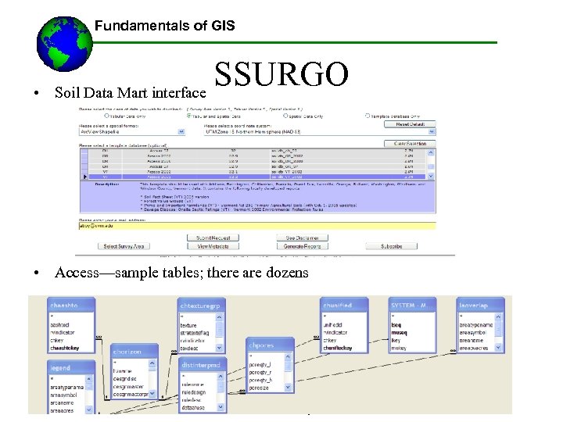The width and height of the screenshot is (563, 422).
Task: Click the See Disclaimer button
Action: click(303, 238)
